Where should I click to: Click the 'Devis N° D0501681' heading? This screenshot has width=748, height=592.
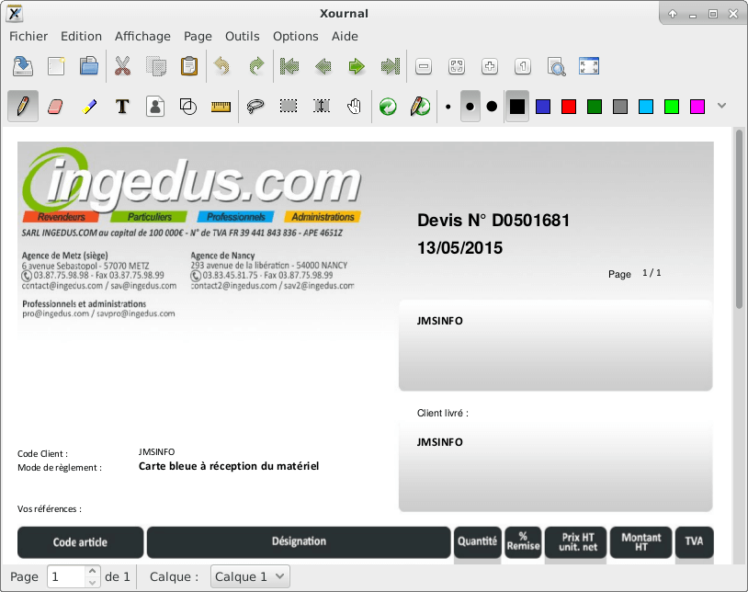pyautogui.click(x=493, y=221)
